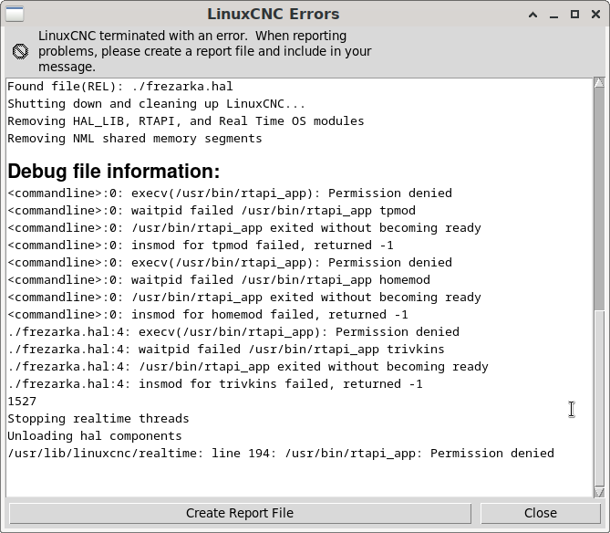Place cursor on 'Found file(REL): ./frezarka.hal' line

(120, 87)
